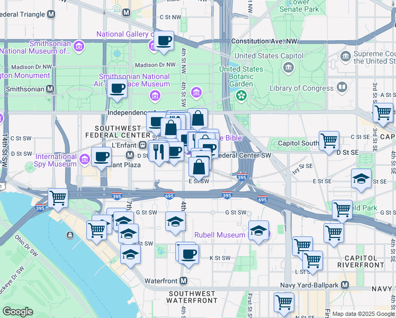
Task: Open the Navy Yard-Ballpark Metro station icon
Action: click(345, 285)
